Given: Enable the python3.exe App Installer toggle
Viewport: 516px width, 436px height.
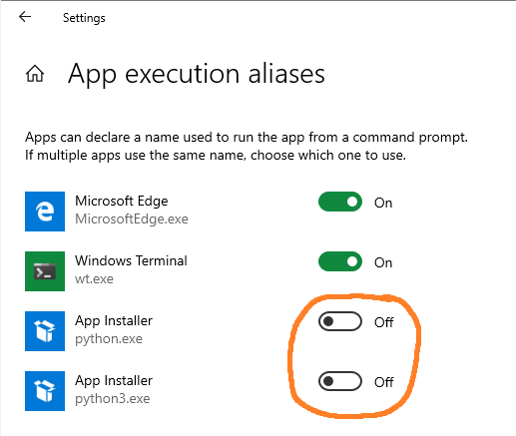Looking at the screenshot, I should [340, 381].
